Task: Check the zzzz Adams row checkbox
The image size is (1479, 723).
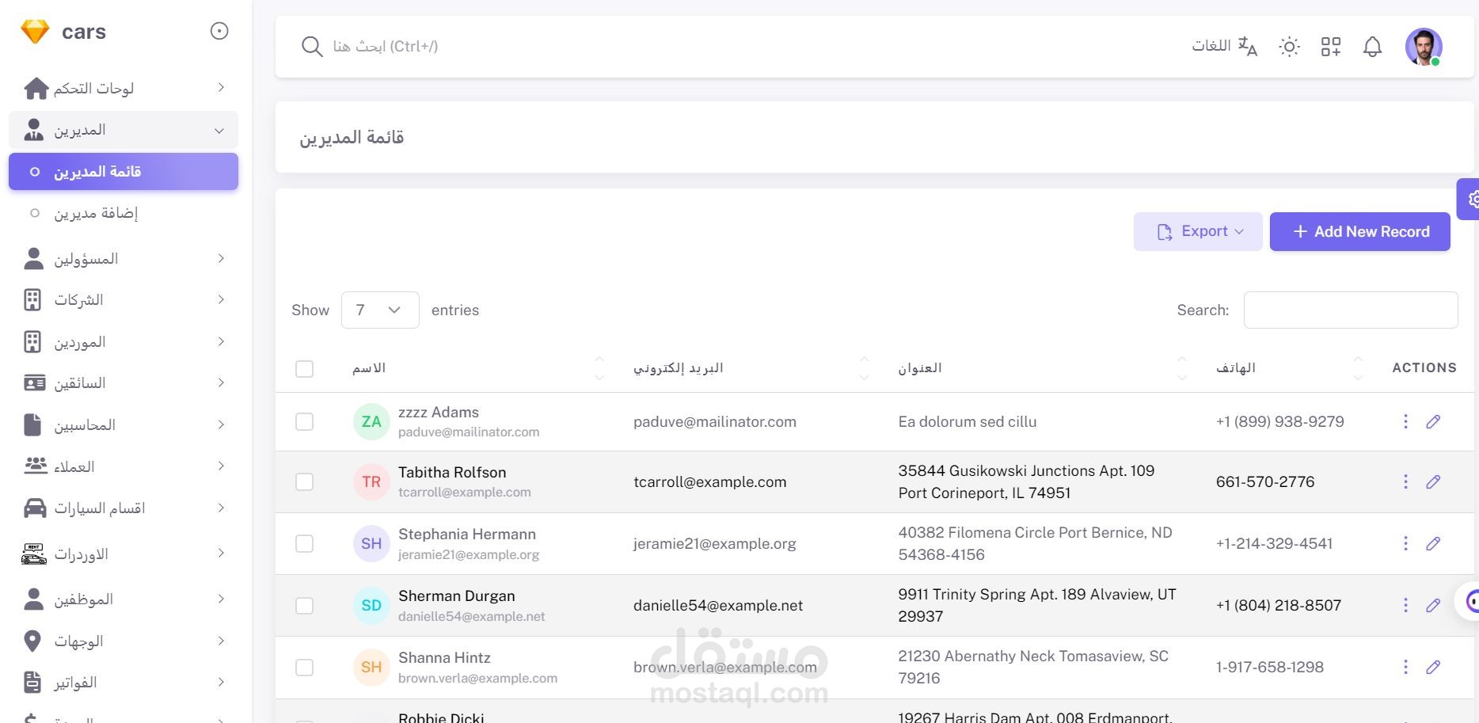Action: pyautogui.click(x=304, y=422)
